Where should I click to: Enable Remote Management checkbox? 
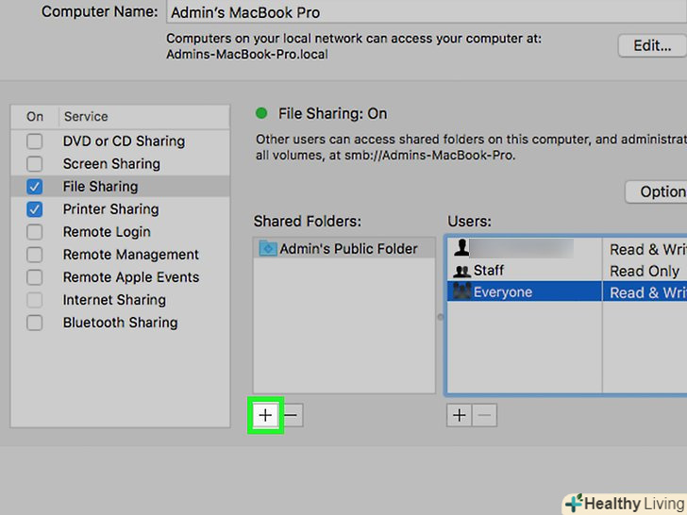pos(35,255)
